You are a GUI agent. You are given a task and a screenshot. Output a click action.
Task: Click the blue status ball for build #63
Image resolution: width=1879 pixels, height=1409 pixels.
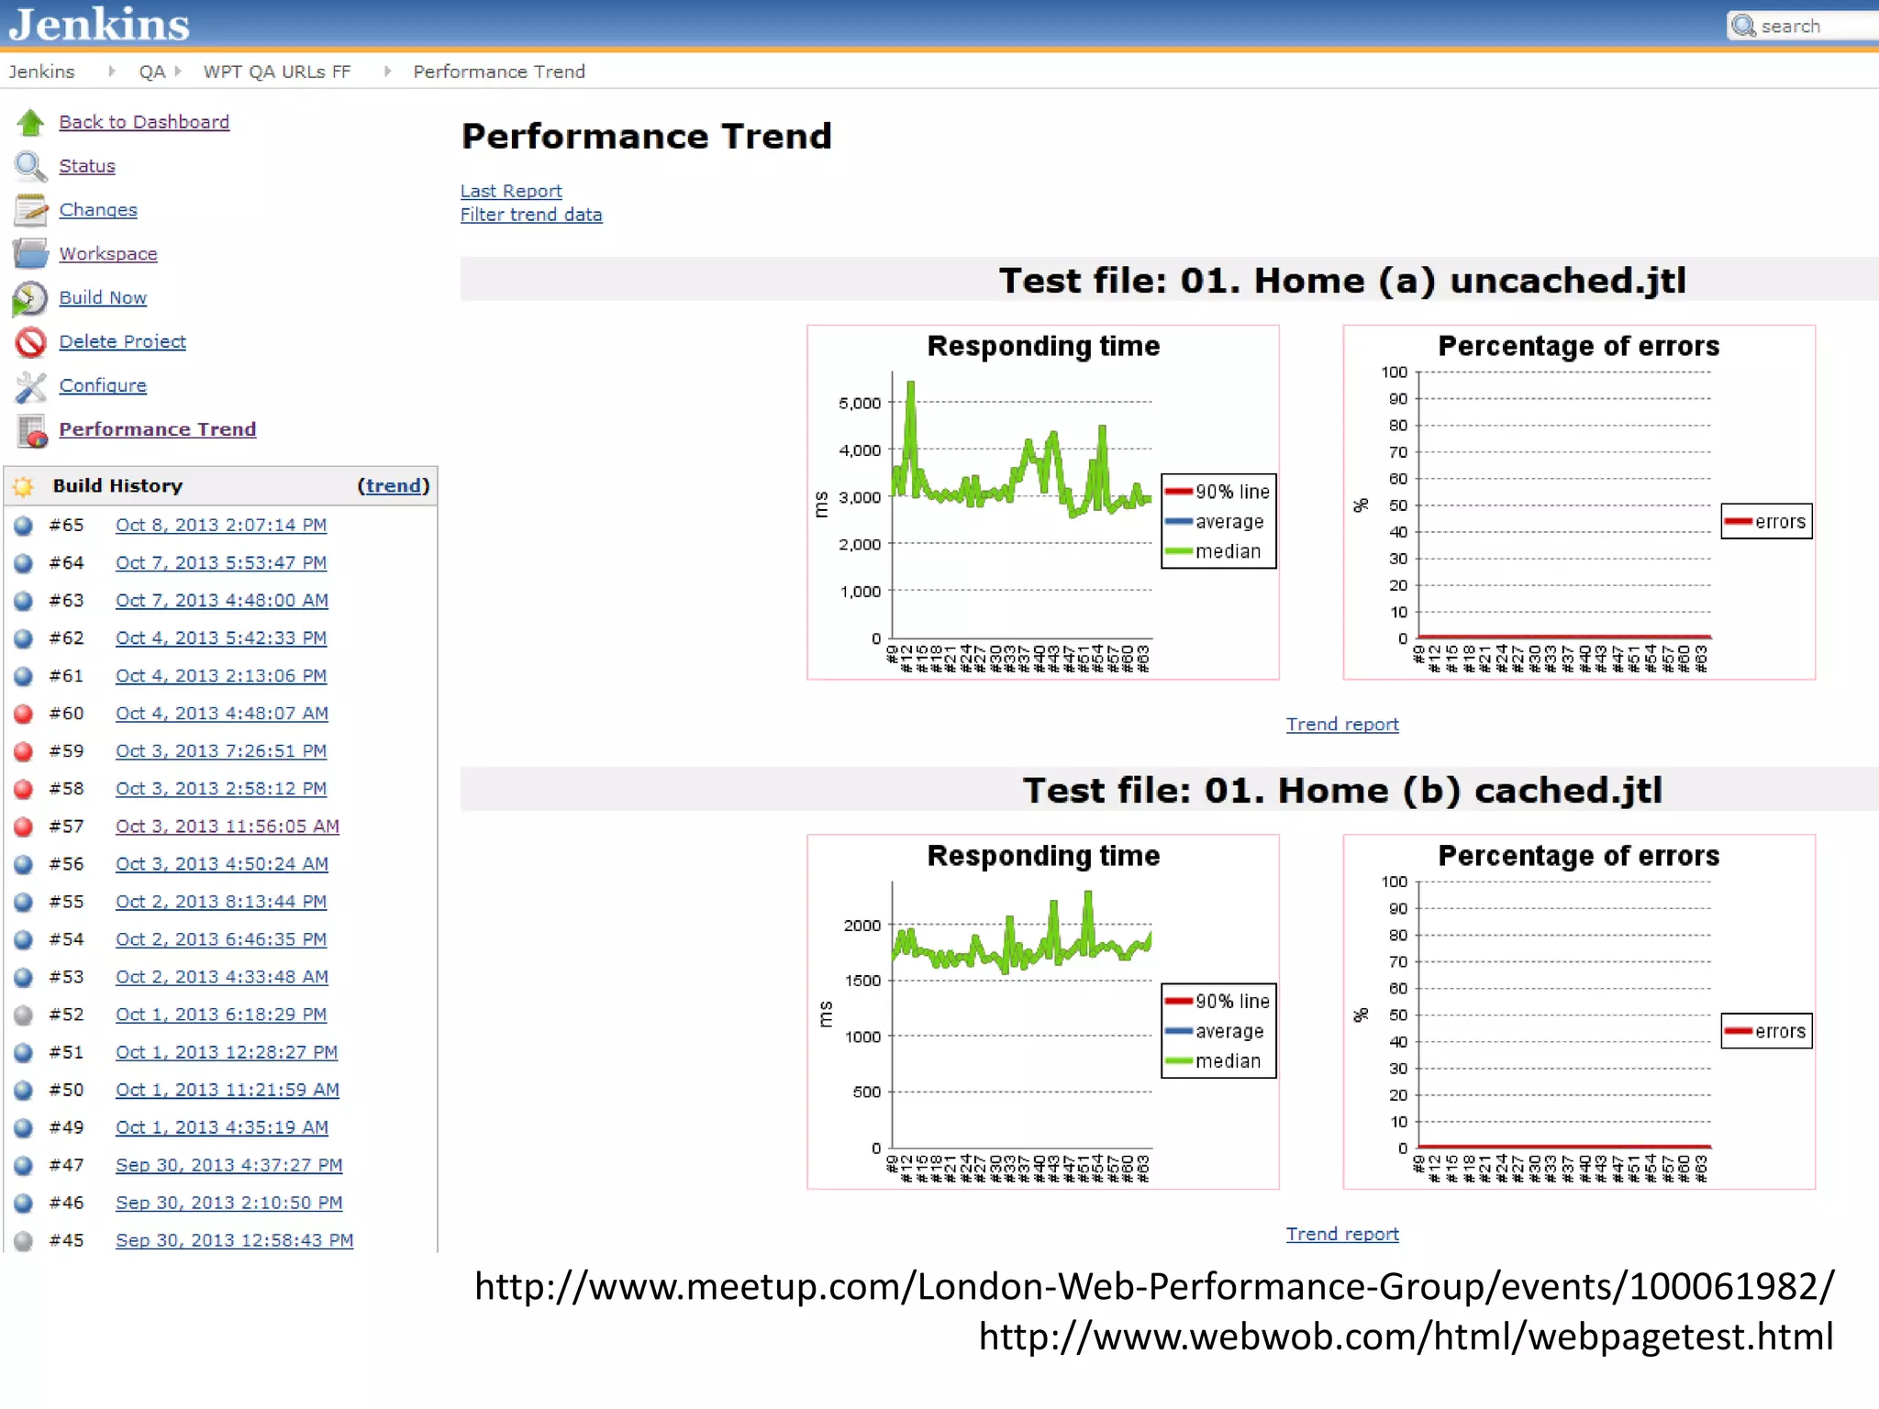pos(24,601)
